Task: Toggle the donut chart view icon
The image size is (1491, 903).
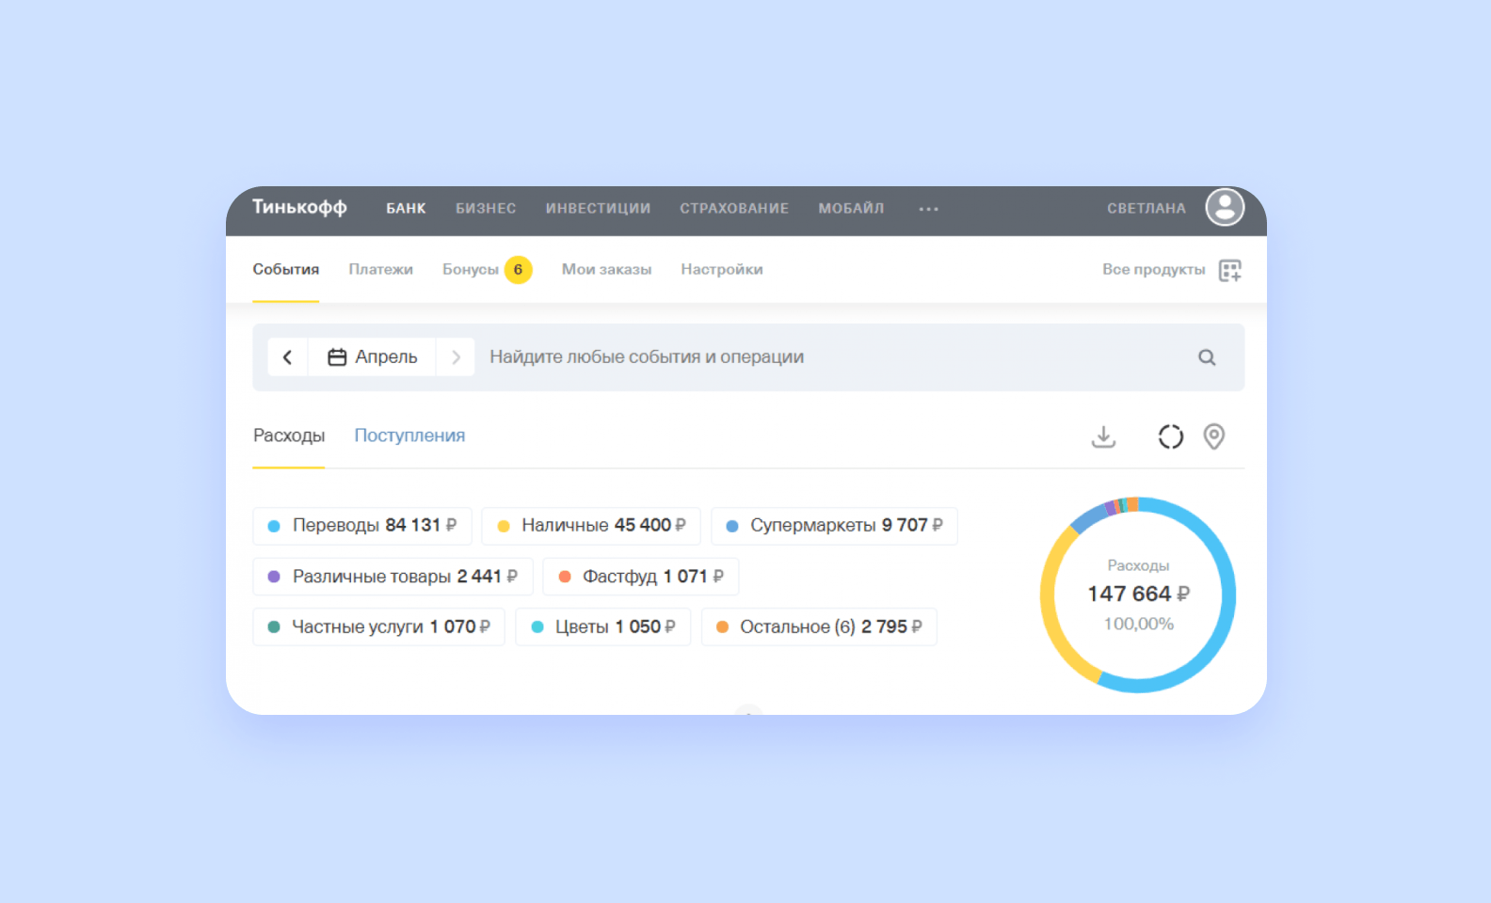Action: click(x=1170, y=436)
